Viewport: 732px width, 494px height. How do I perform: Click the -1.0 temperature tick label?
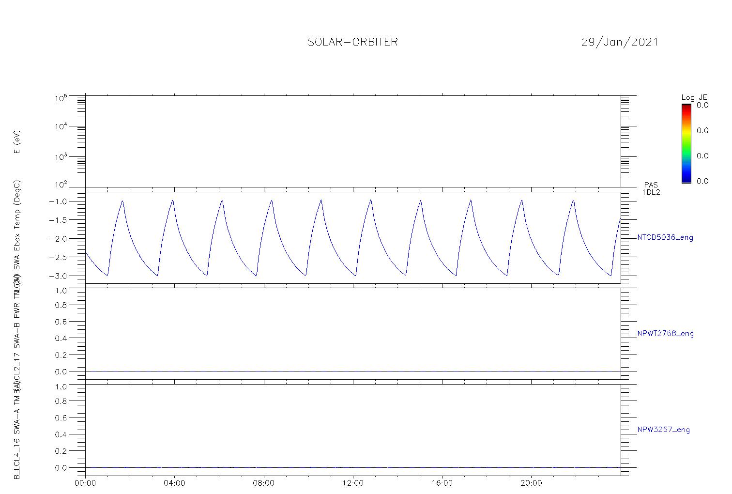[58, 201]
